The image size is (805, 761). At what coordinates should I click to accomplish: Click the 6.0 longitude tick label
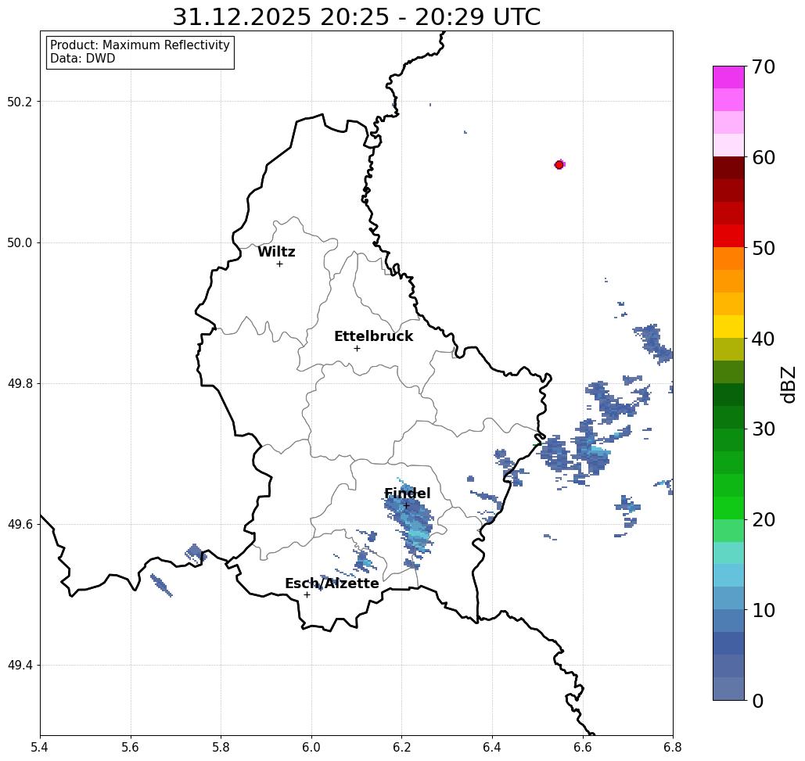311,747
